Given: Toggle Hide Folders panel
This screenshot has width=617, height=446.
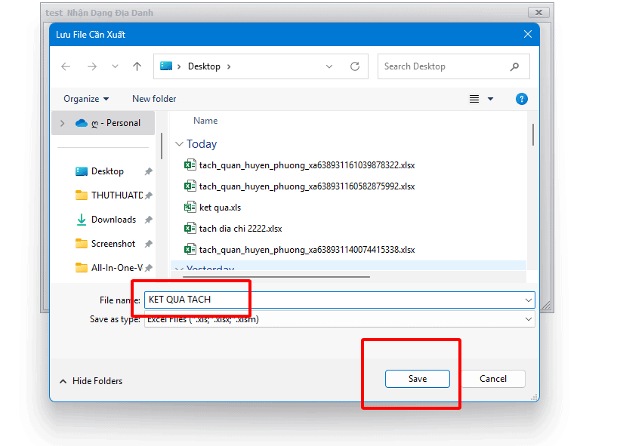Looking at the screenshot, I should 91,381.
